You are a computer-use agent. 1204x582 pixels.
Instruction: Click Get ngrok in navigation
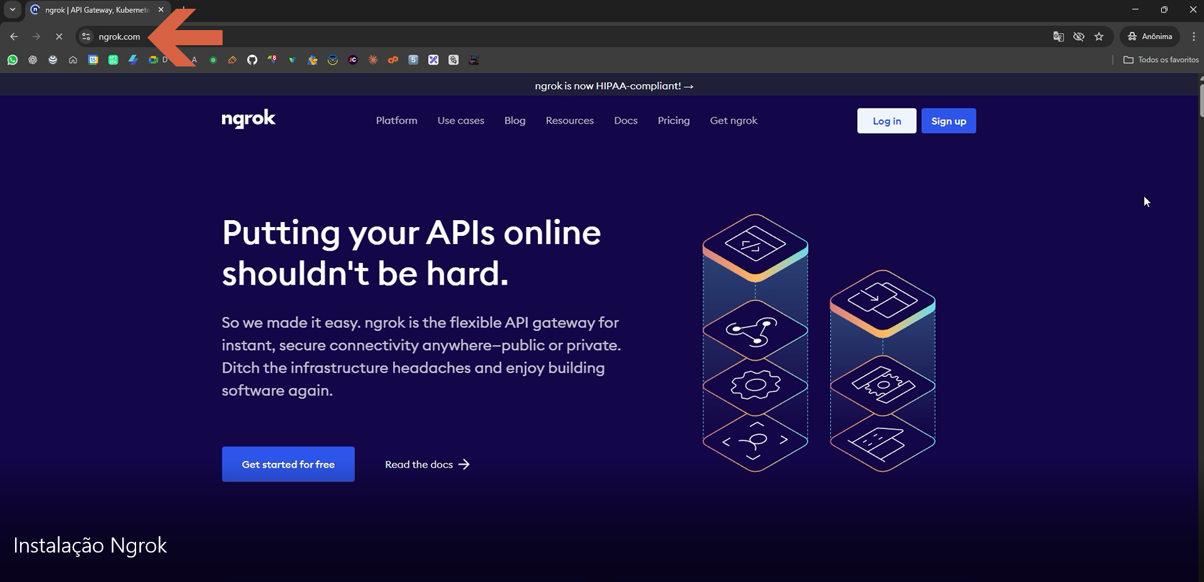tap(734, 120)
